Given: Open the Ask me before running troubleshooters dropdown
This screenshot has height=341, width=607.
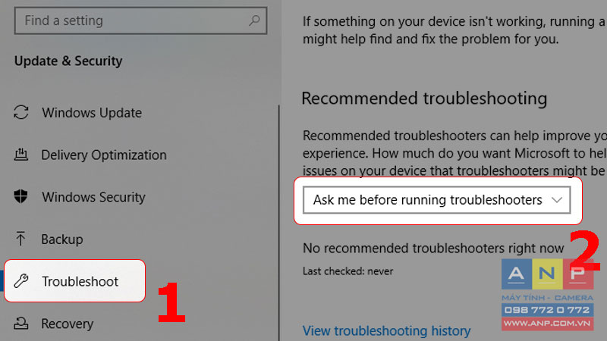Looking at the screenshot, I should tap(437, 200).
